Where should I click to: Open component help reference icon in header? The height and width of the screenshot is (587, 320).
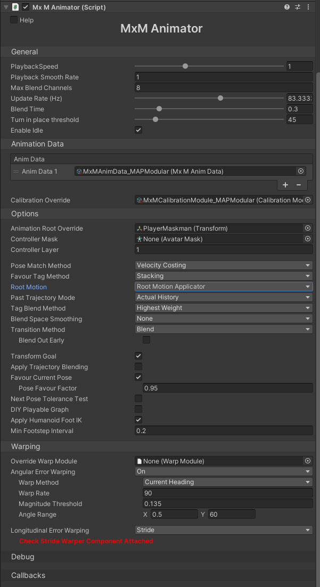coord(287,7)
